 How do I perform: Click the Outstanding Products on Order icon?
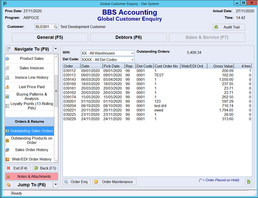8,140
